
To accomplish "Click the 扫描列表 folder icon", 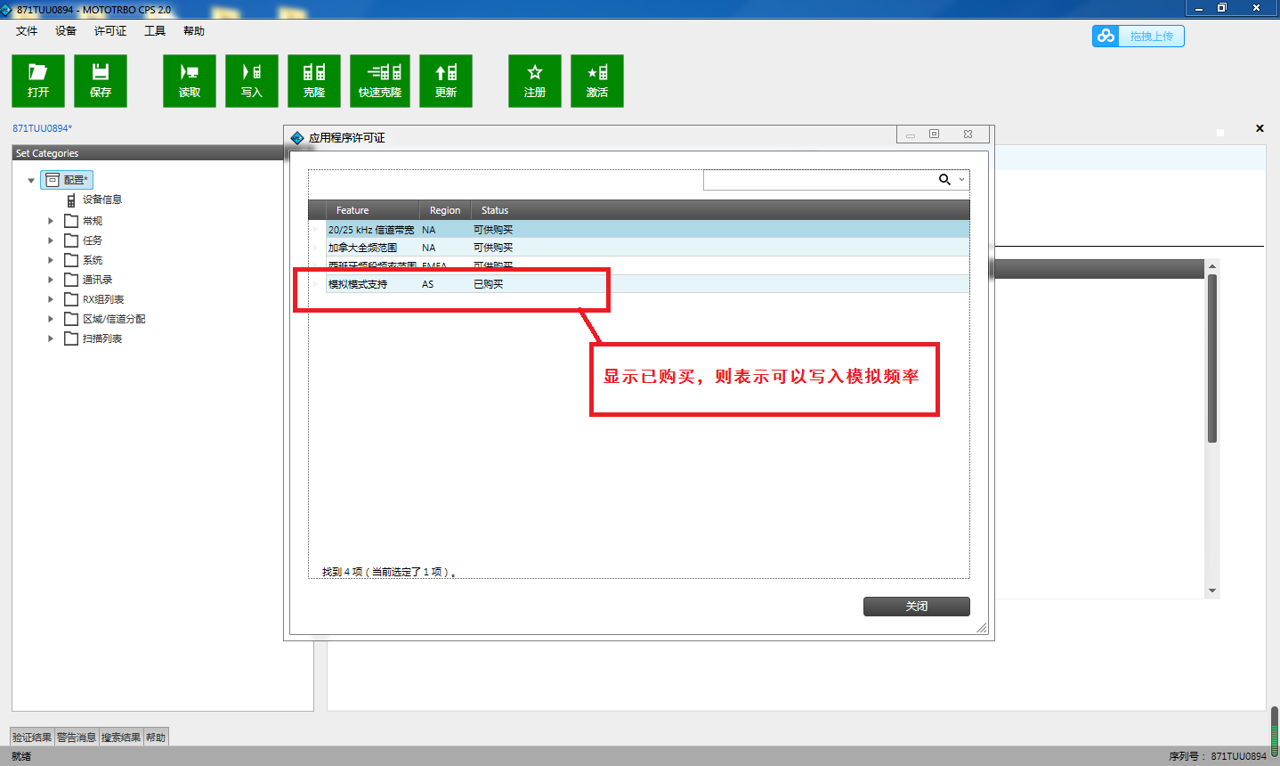I will click(71, 338).
